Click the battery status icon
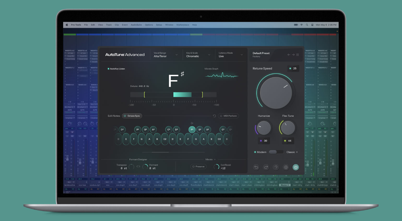402x221 pixels. click(296, 25)
